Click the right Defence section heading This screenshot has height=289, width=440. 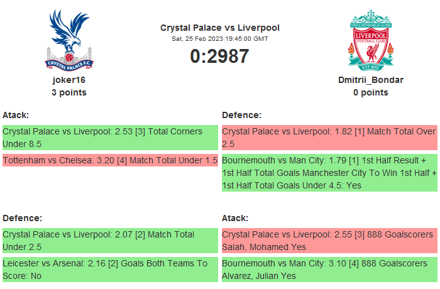click(x=242, y=115)
